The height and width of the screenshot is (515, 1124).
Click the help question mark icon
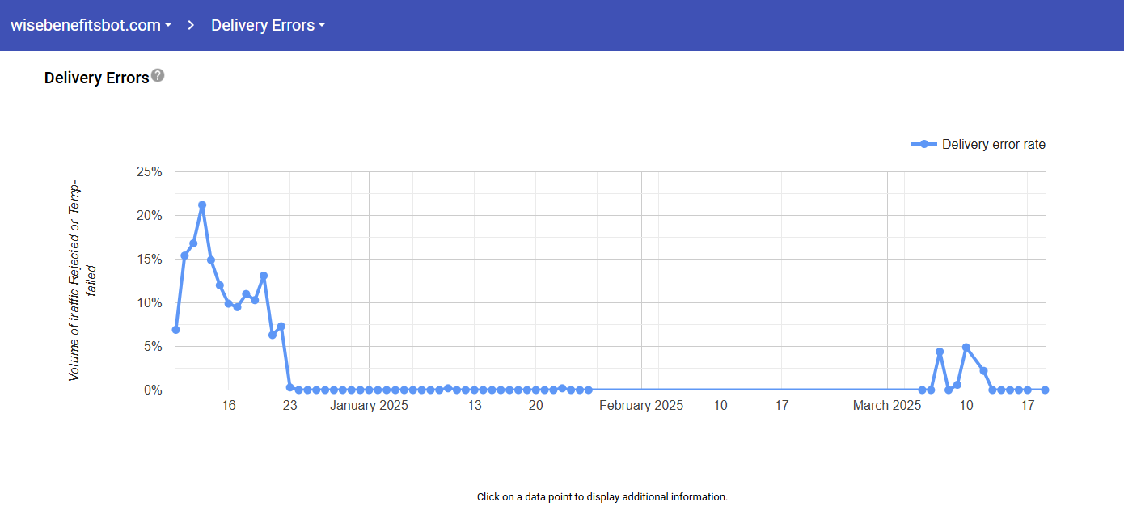click(x=158, y=75)
